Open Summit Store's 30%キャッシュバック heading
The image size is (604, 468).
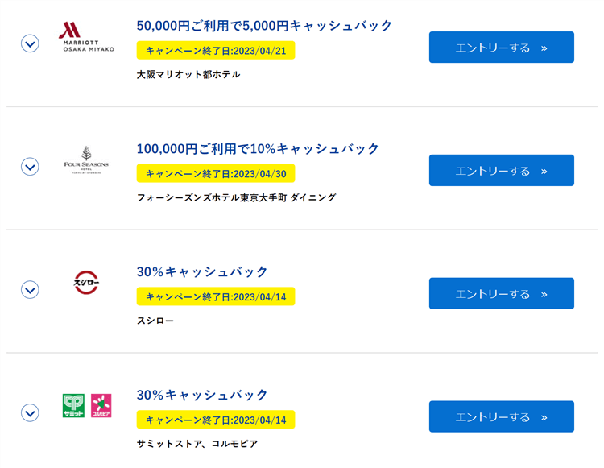pos(202,396)
